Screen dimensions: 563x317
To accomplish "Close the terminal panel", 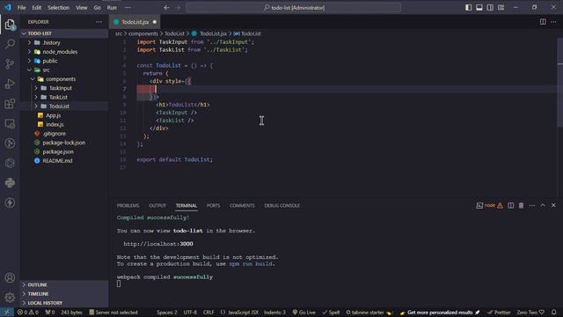I will [553, 205].
